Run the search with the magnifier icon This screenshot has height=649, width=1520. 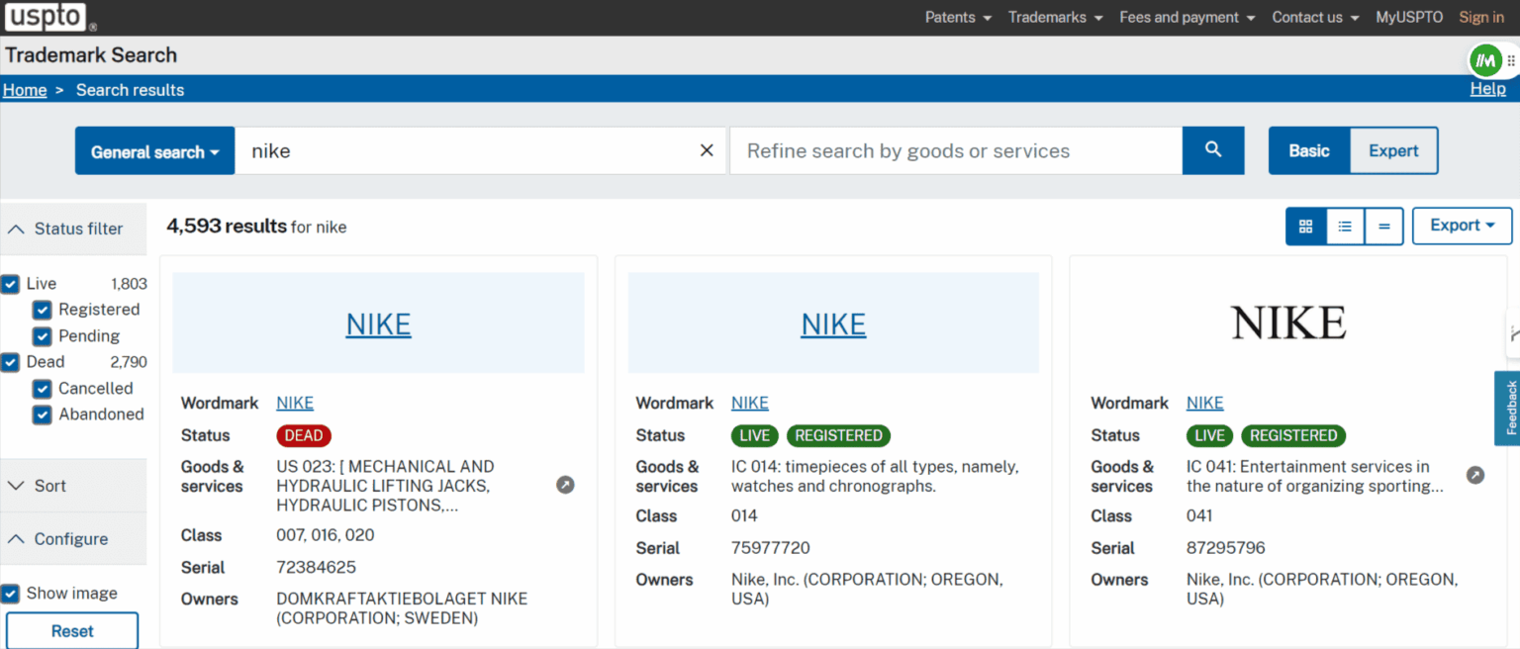point(1212,149)
